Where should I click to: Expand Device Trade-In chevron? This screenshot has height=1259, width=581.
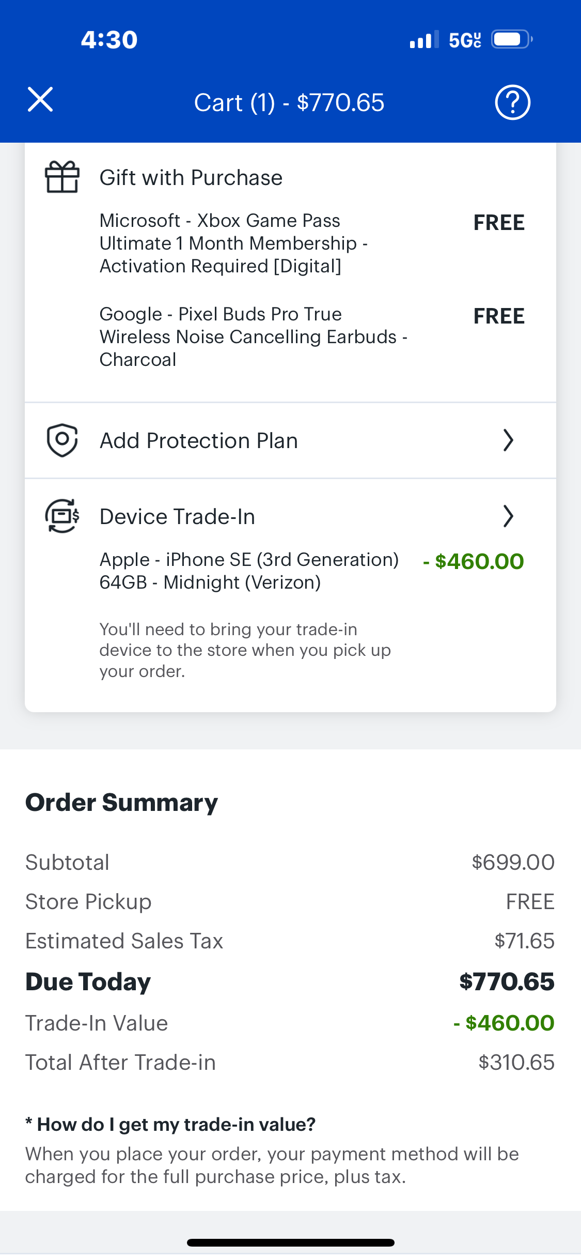(508, 516)
